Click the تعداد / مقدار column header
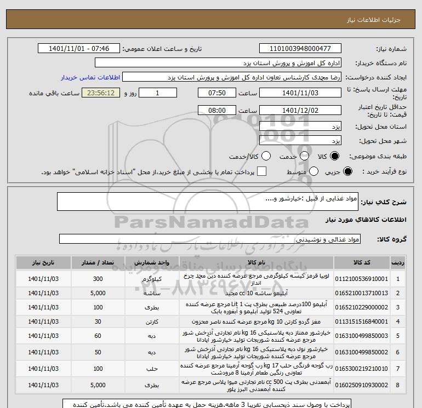The height and width of the screenshot is (408, 422). [x=98, y=263]
